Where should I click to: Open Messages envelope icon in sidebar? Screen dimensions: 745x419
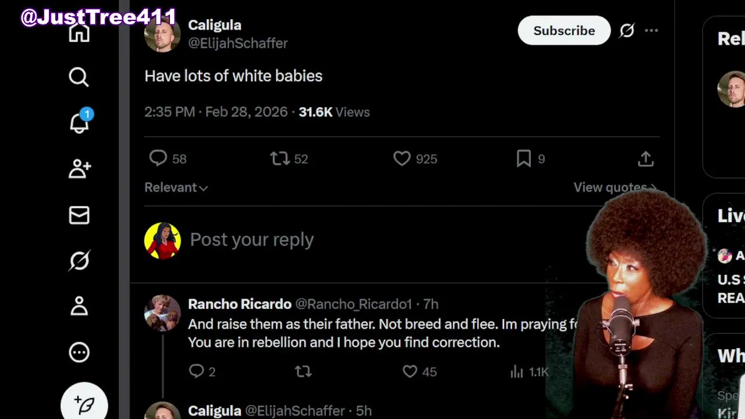tap(79, 215)
